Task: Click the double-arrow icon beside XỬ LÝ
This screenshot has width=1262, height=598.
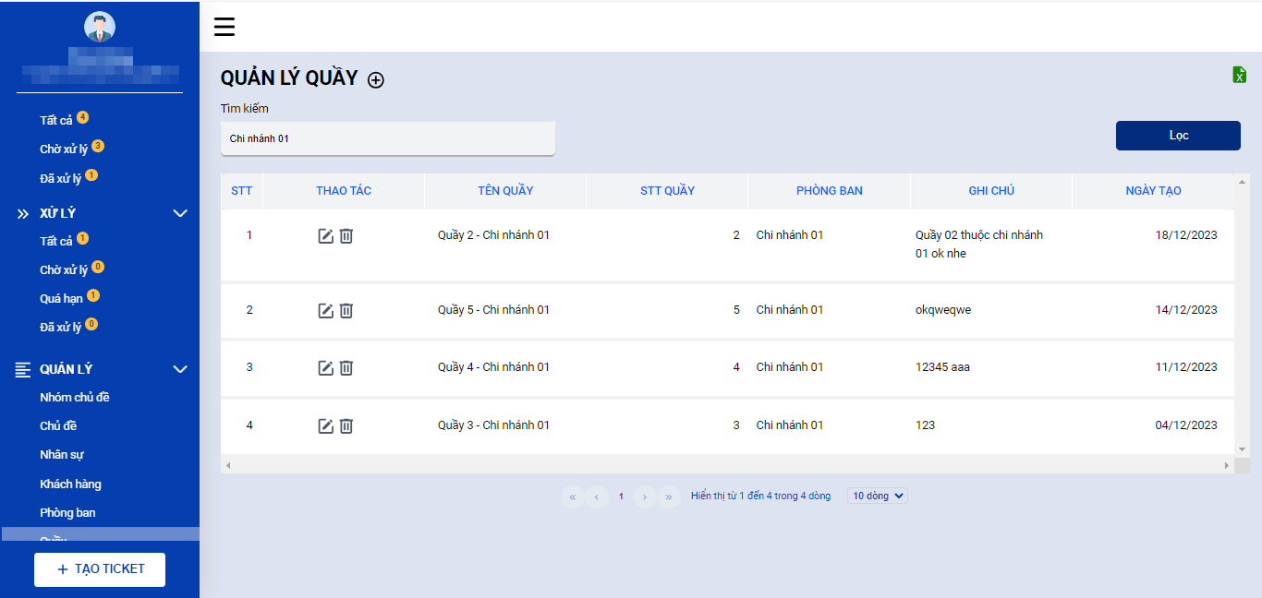Action: point(23,213)
